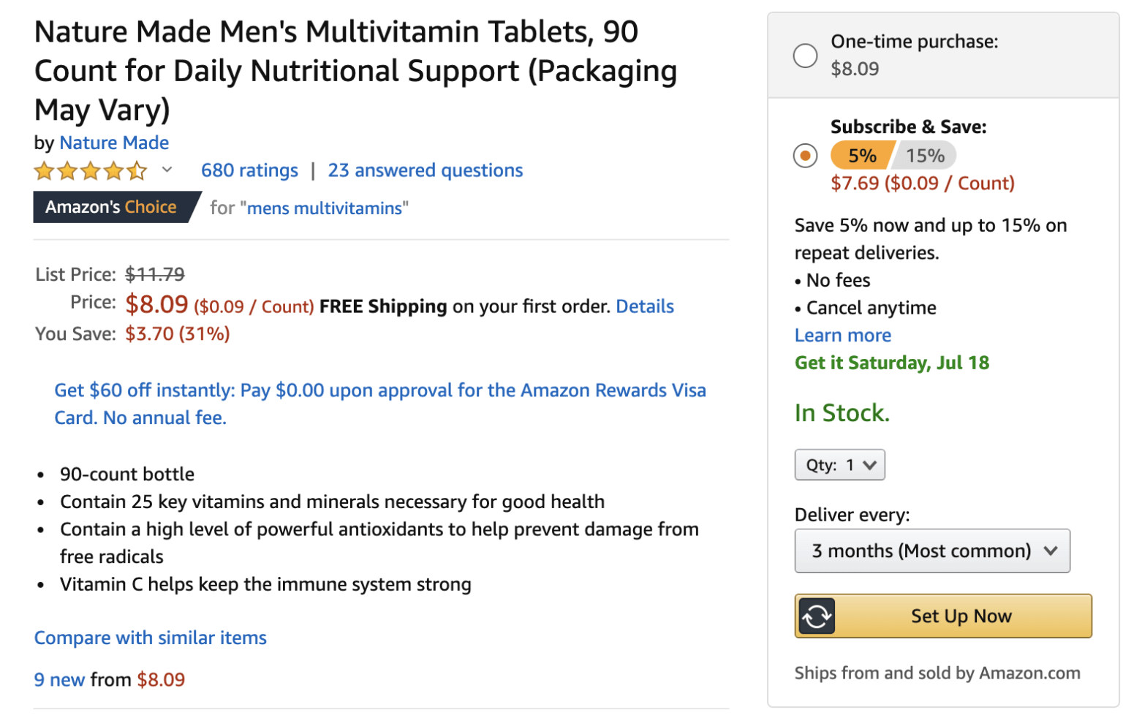Screen dimensions: 1123x718
Task: Click Details next to FREE Shipping
Action: tap(644, 306)
